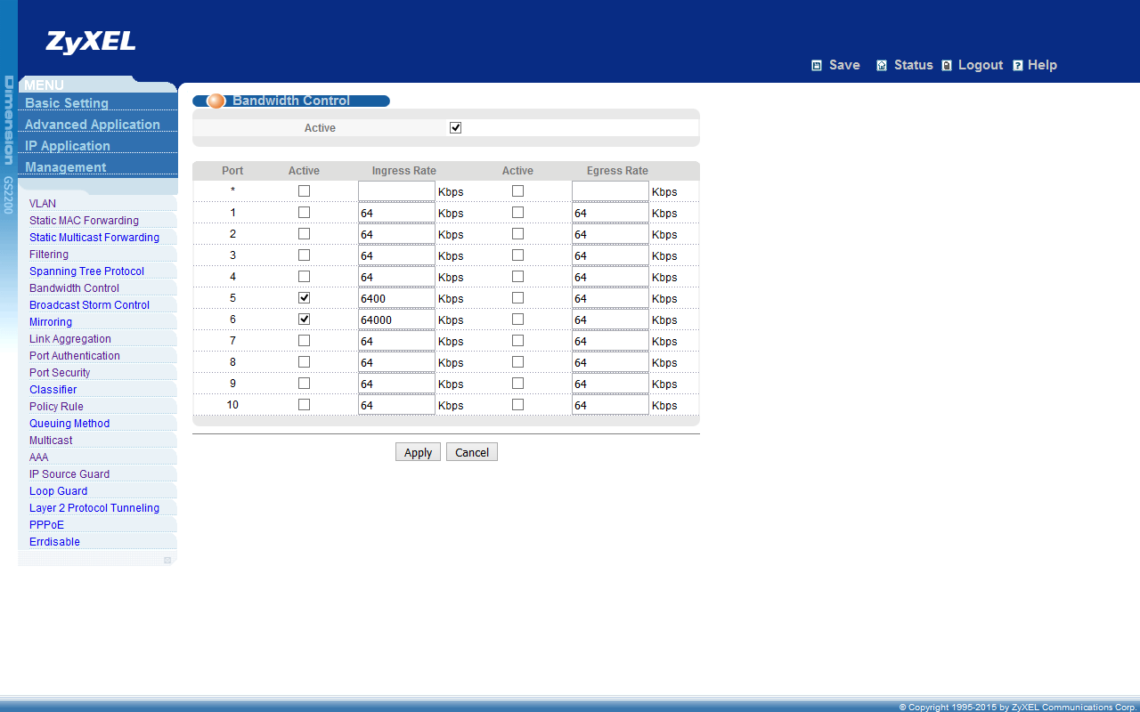
Task: Click the ZyXEL logo
Action: (x=91, y=42)
